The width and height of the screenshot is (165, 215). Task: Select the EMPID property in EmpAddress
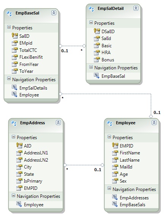31,188
